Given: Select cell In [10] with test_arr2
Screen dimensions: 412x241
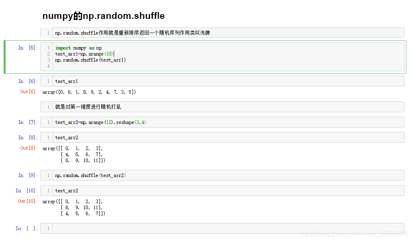Looking at the screenshot, I should pos(222,190).
